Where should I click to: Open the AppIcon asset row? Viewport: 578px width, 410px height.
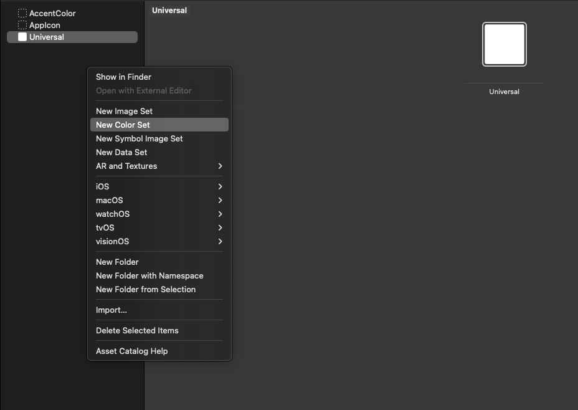pos(72,25)
